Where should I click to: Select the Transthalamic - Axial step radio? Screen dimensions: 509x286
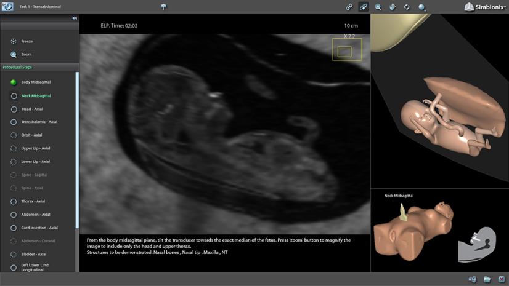[x=14, y=122]
